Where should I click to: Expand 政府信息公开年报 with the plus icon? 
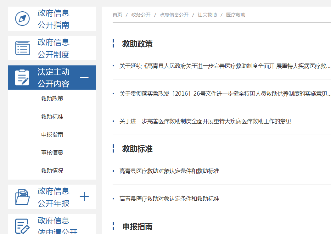84,197
